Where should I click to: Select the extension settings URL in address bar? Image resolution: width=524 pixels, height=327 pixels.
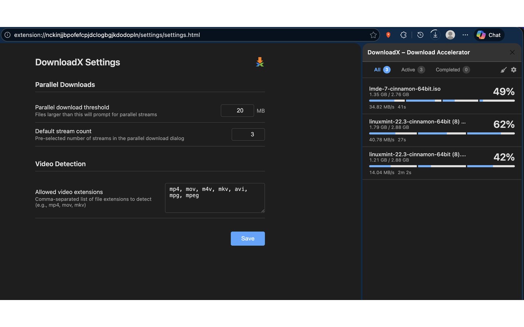107,35
